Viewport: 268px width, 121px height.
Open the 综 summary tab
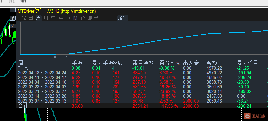coord(24,18)
